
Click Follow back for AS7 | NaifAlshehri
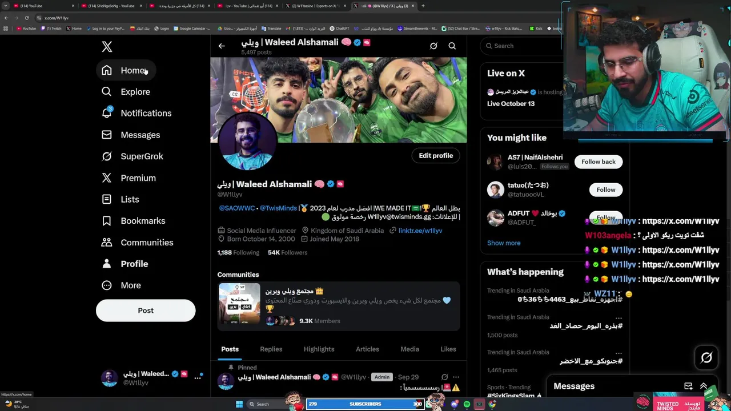click(599, 162)
